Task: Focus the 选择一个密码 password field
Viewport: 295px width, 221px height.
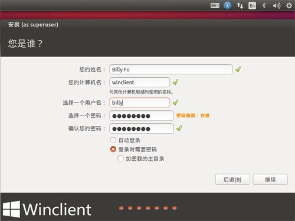Action: 142,116
